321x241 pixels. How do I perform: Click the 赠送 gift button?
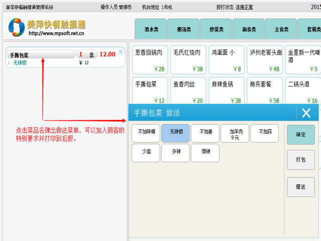pos(300,187)
